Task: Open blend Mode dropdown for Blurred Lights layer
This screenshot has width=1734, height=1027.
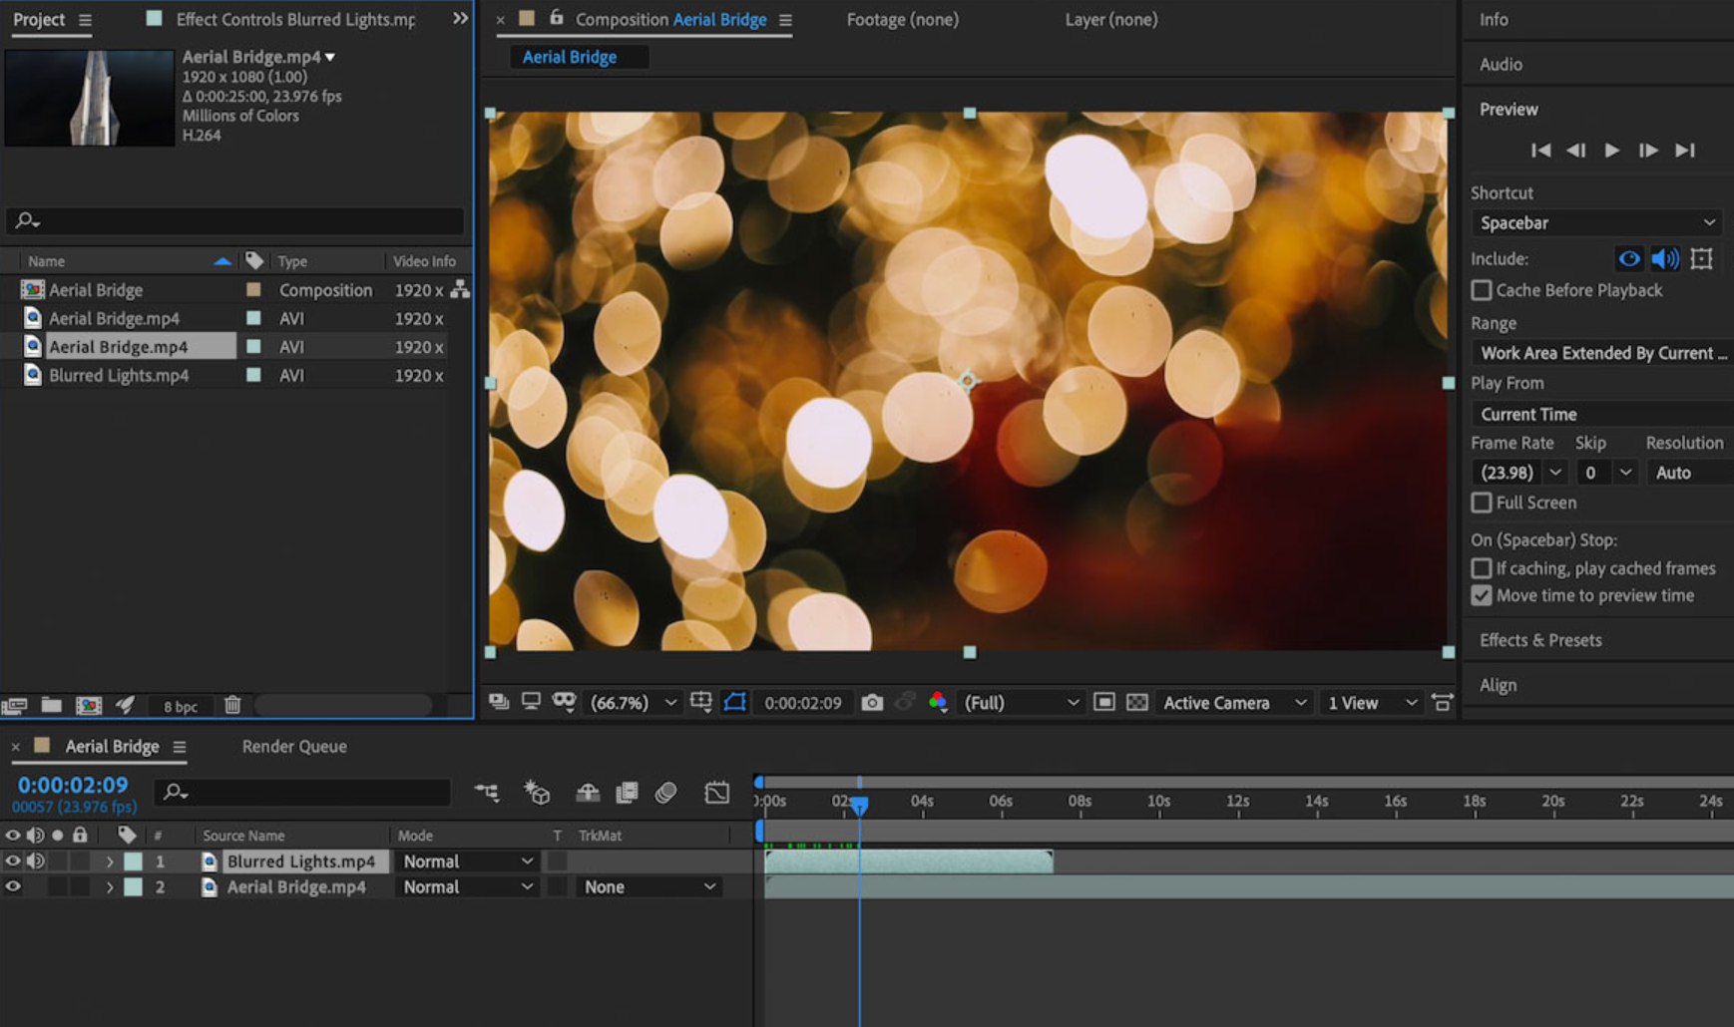Action: pos(467,861)
